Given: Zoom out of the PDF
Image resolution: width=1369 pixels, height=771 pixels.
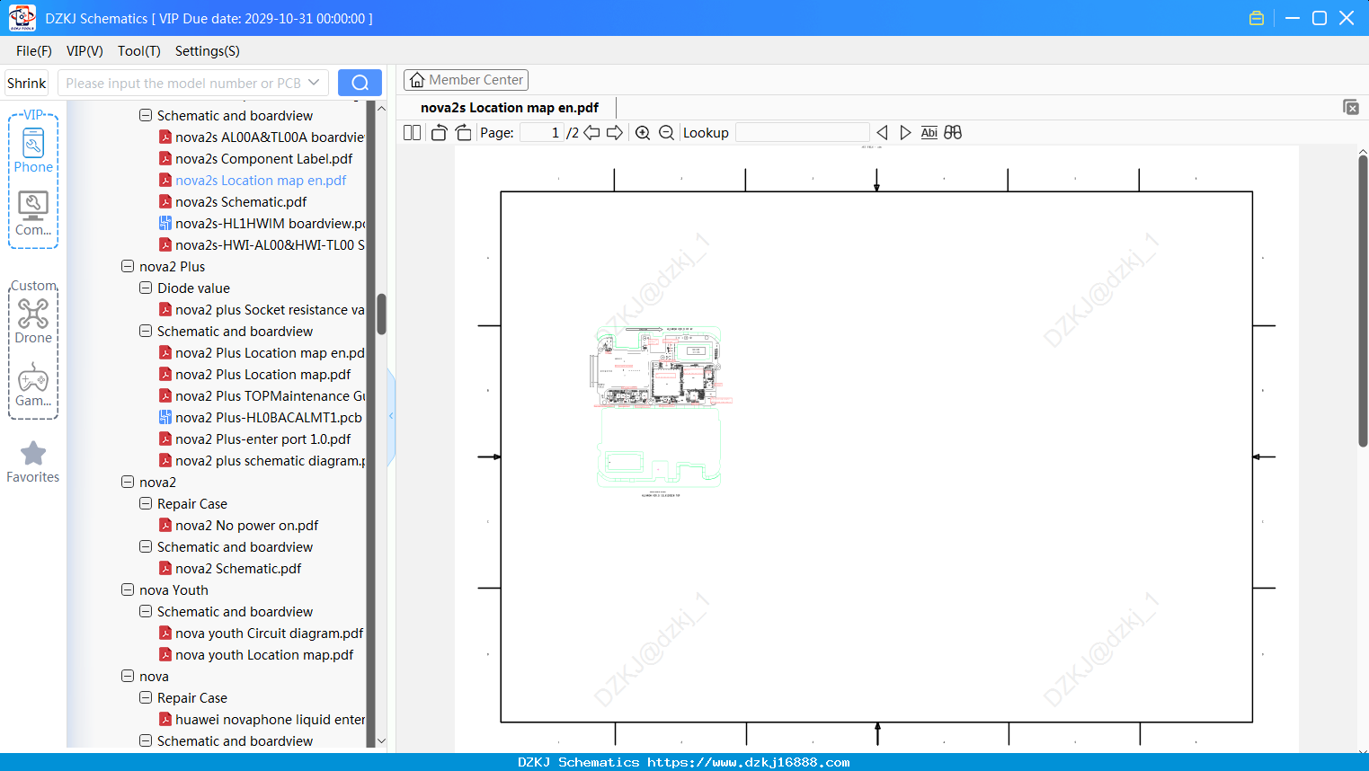Looking at the screenshot, I should coord(666,132).
